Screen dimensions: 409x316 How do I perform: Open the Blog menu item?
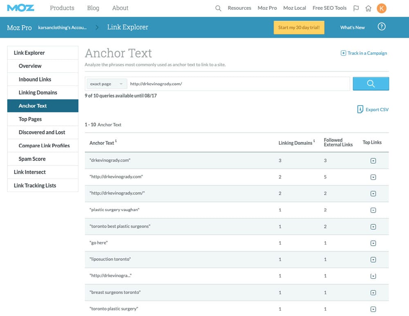tap(93, 8)
